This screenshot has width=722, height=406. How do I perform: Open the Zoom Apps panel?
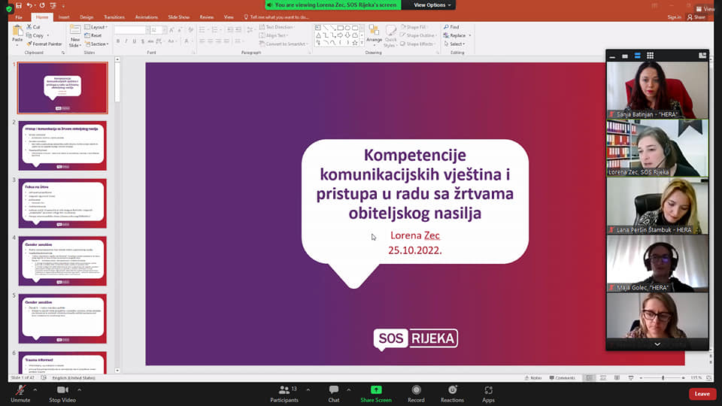coord(488,390)
